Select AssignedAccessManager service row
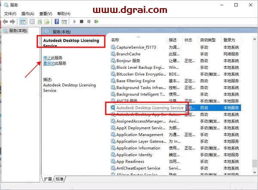Image resolution: width=258 pixels, height=190 pixels. coord(175,121)
